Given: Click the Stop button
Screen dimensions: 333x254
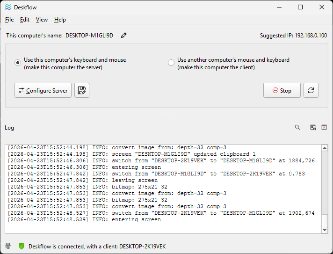Looking at the screenshot, I should coord(282,90).
